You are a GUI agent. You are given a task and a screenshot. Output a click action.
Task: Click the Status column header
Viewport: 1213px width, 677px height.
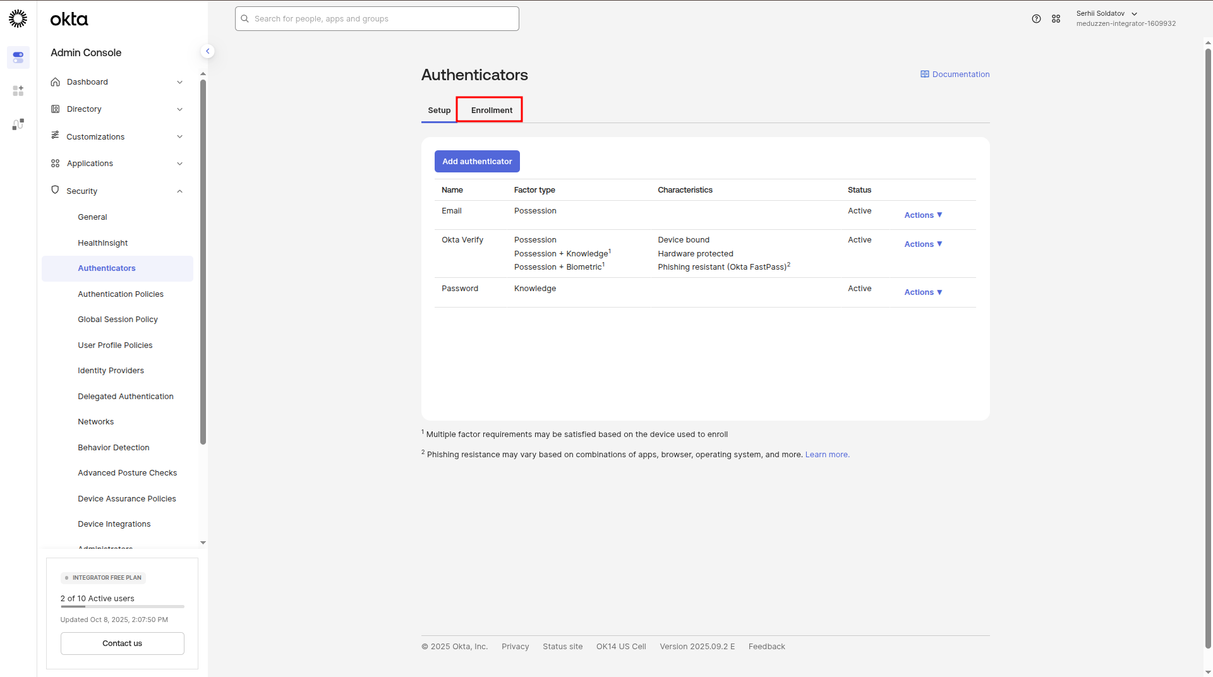point(859,190)
